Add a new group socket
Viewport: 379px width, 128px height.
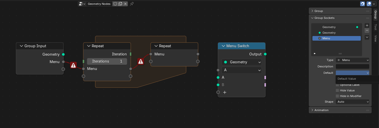(x=367, y=26)
